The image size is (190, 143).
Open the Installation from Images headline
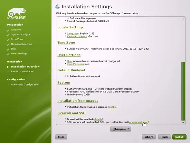point(78,101)
